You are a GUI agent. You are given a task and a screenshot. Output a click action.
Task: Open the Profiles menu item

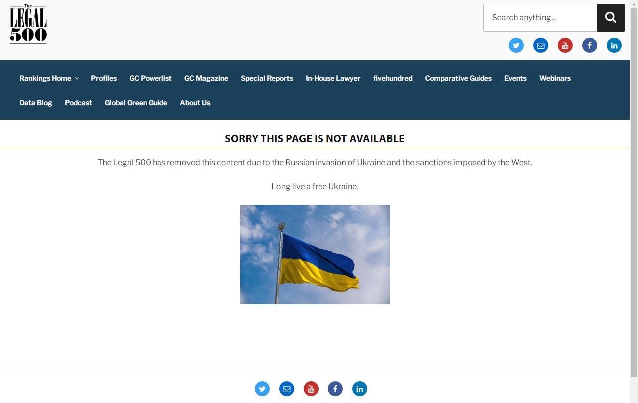pos(104,78)
